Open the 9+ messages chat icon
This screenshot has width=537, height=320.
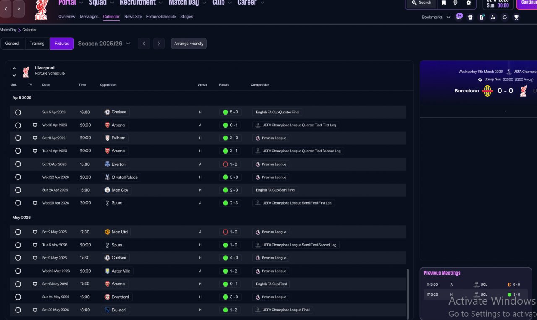point(459,17)
